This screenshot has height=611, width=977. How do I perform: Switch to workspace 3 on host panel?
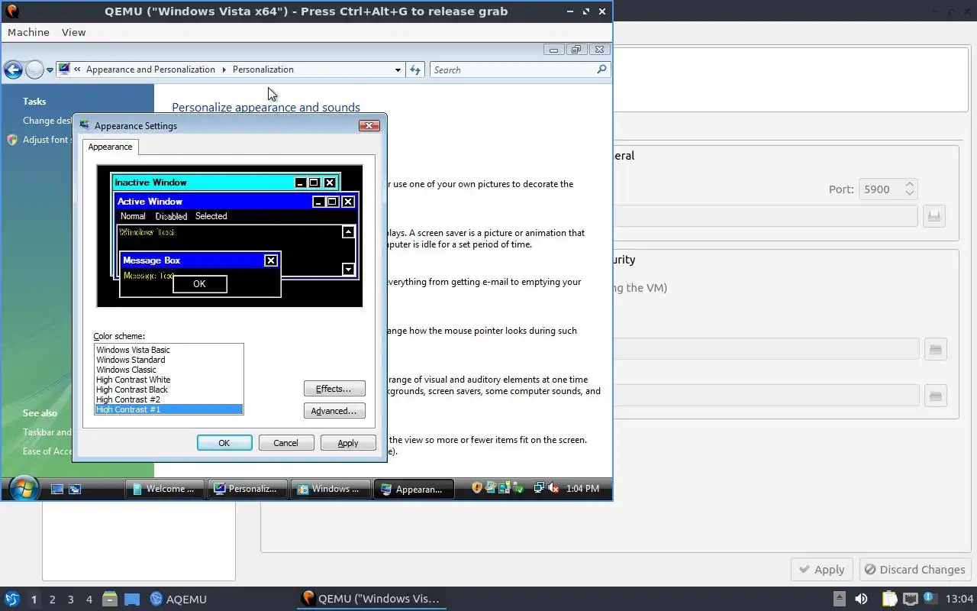tap(70, 600)
